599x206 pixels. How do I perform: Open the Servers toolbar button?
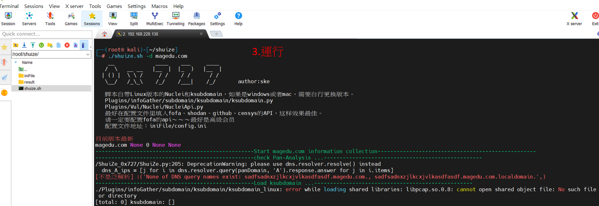click(x=29, y=19)
